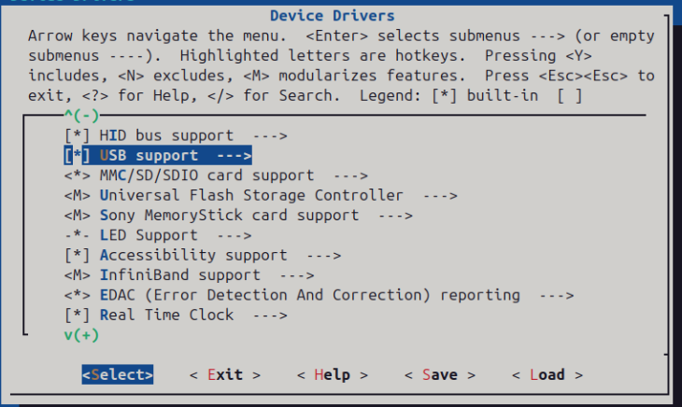Toggle the Accessibility support checkbox
This screenshot has height=407, width=682.
click(77, 256)
